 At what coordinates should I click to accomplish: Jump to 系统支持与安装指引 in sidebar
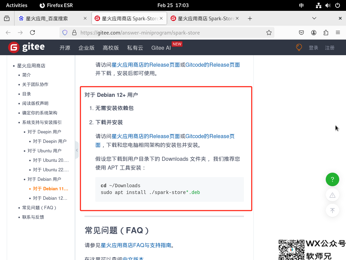[42, 123]
